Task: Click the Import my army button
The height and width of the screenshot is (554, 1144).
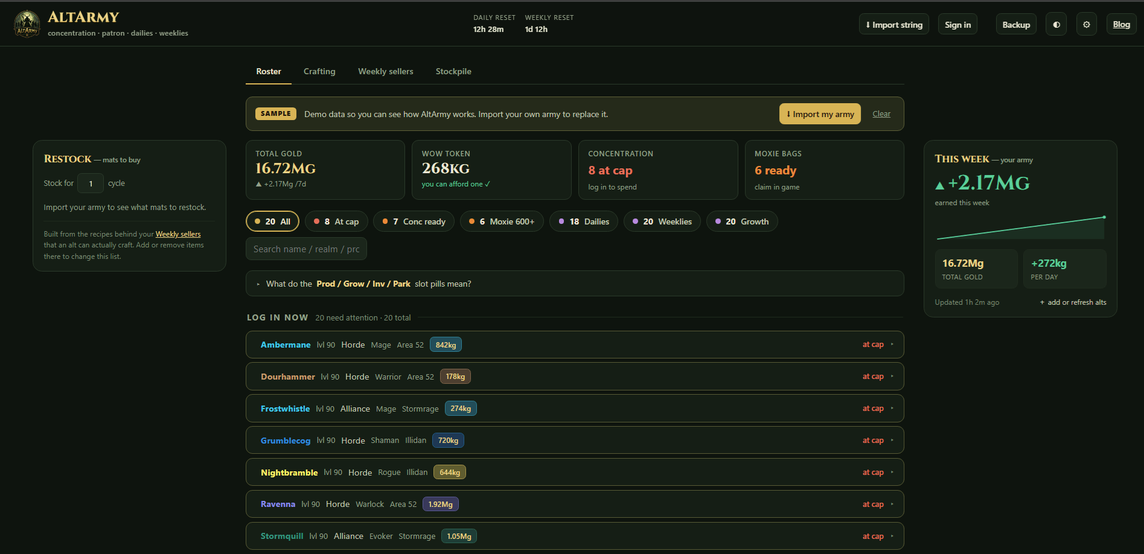Action: (x=820, y=114)
